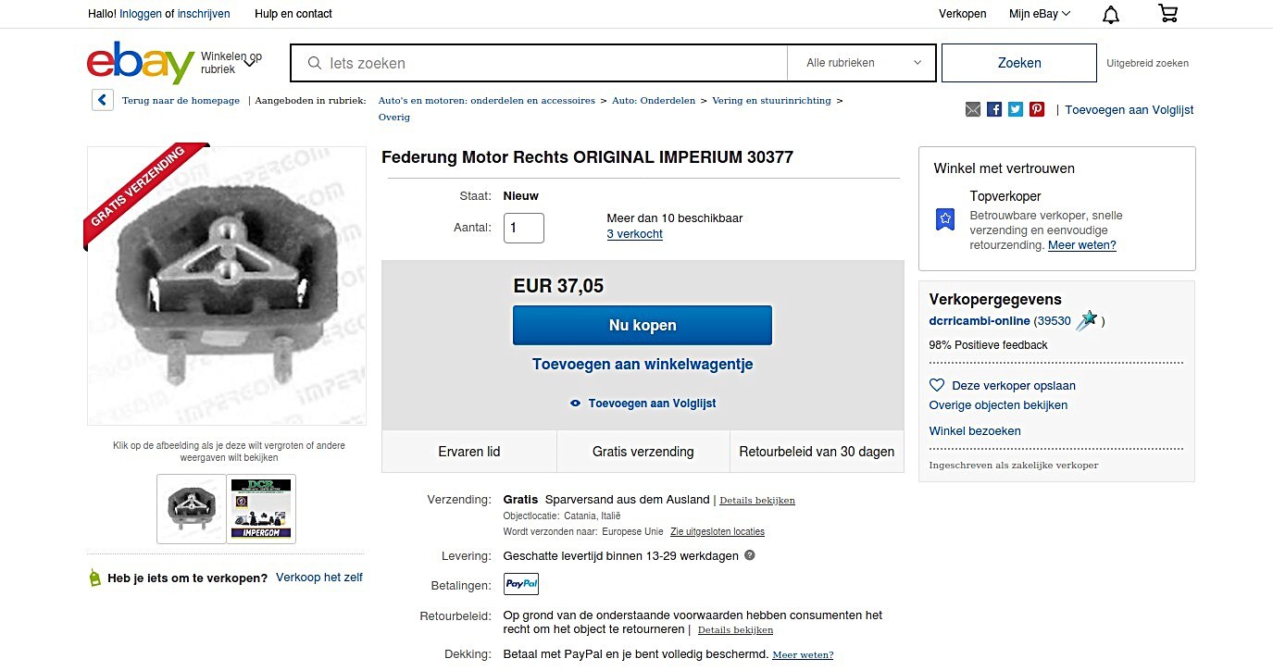
Task: Open Hulp en contact menu item
Action: [293, 14]
